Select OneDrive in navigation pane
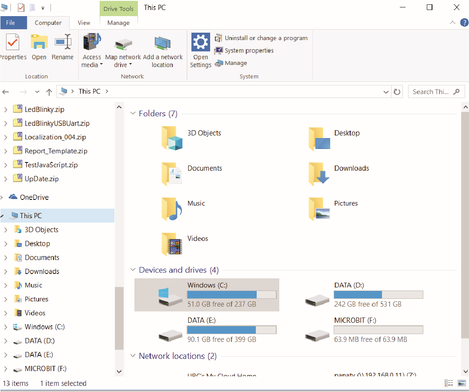This screenshot has width=469, height=392. coord(34,197)
